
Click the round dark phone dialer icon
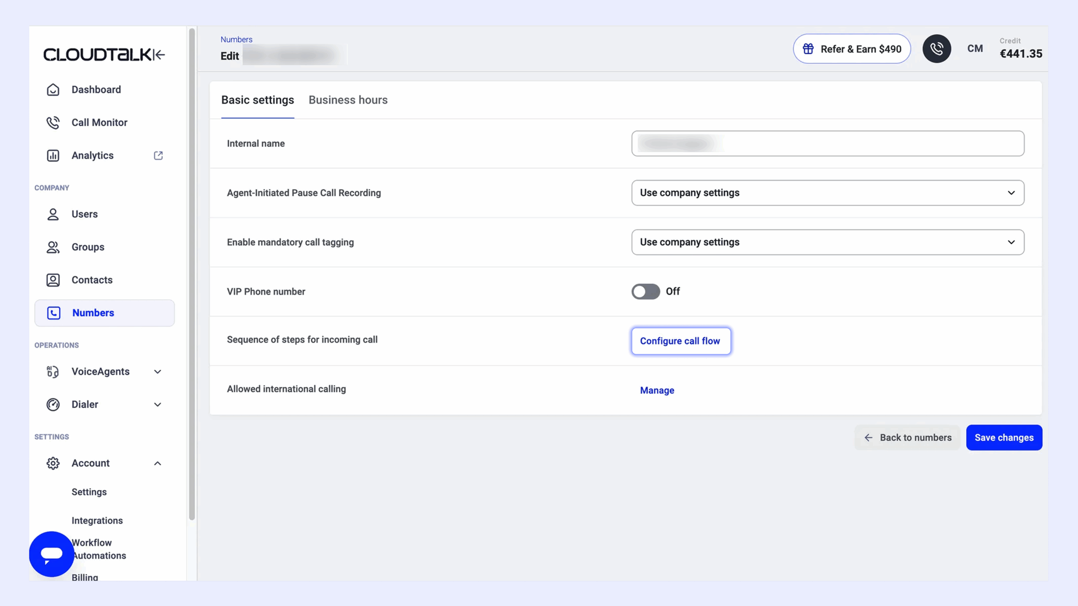tap(937, 49)
